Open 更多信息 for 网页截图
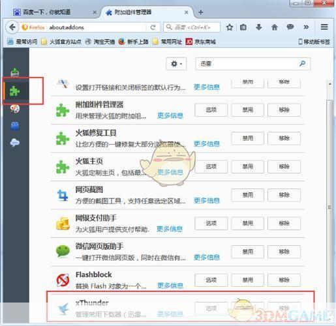This screenshot has height=326, width=336. 207,201
